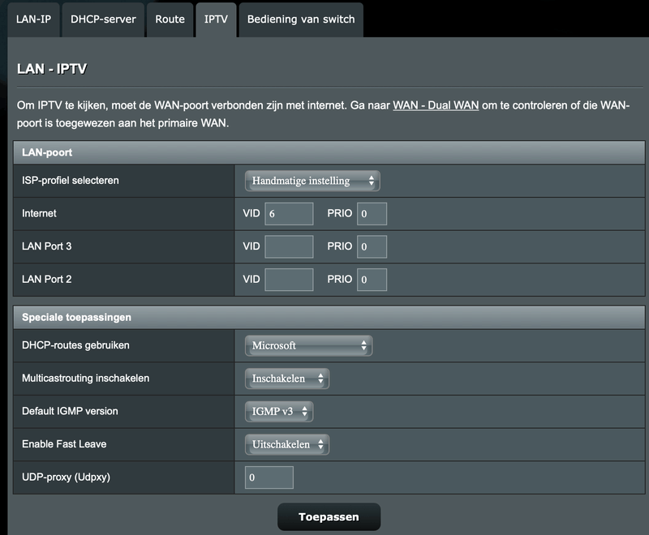The width and height of the screenshot is (649, 535).
Task: Click the Internet VID input field
Action: (x=289, y=214)
